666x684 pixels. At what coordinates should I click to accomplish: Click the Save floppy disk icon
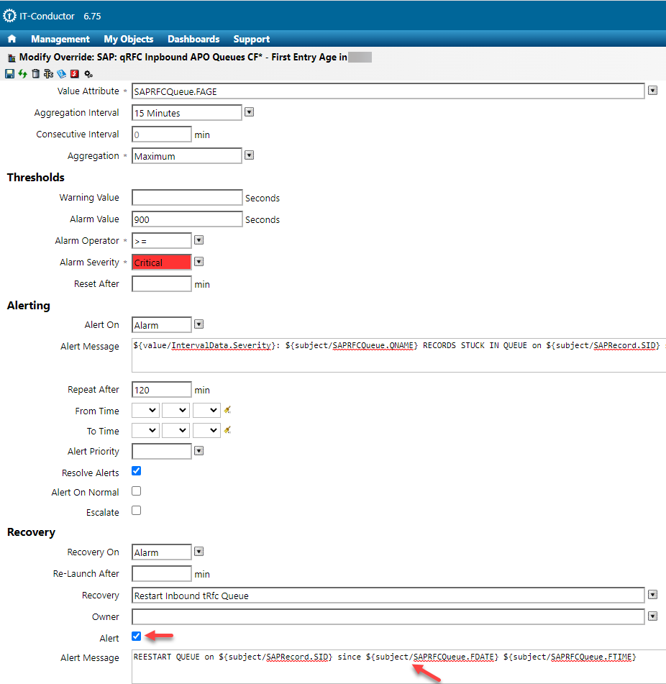tap(10, 73)
